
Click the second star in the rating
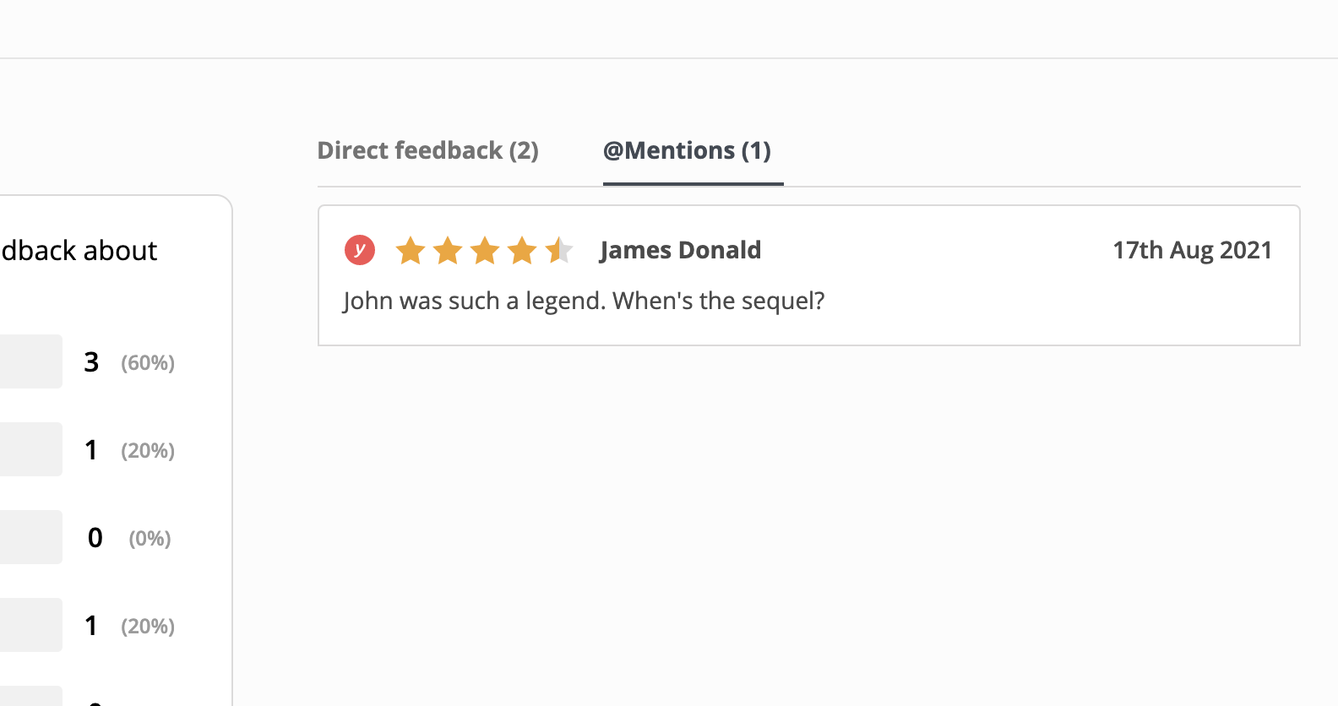point(448,250)
